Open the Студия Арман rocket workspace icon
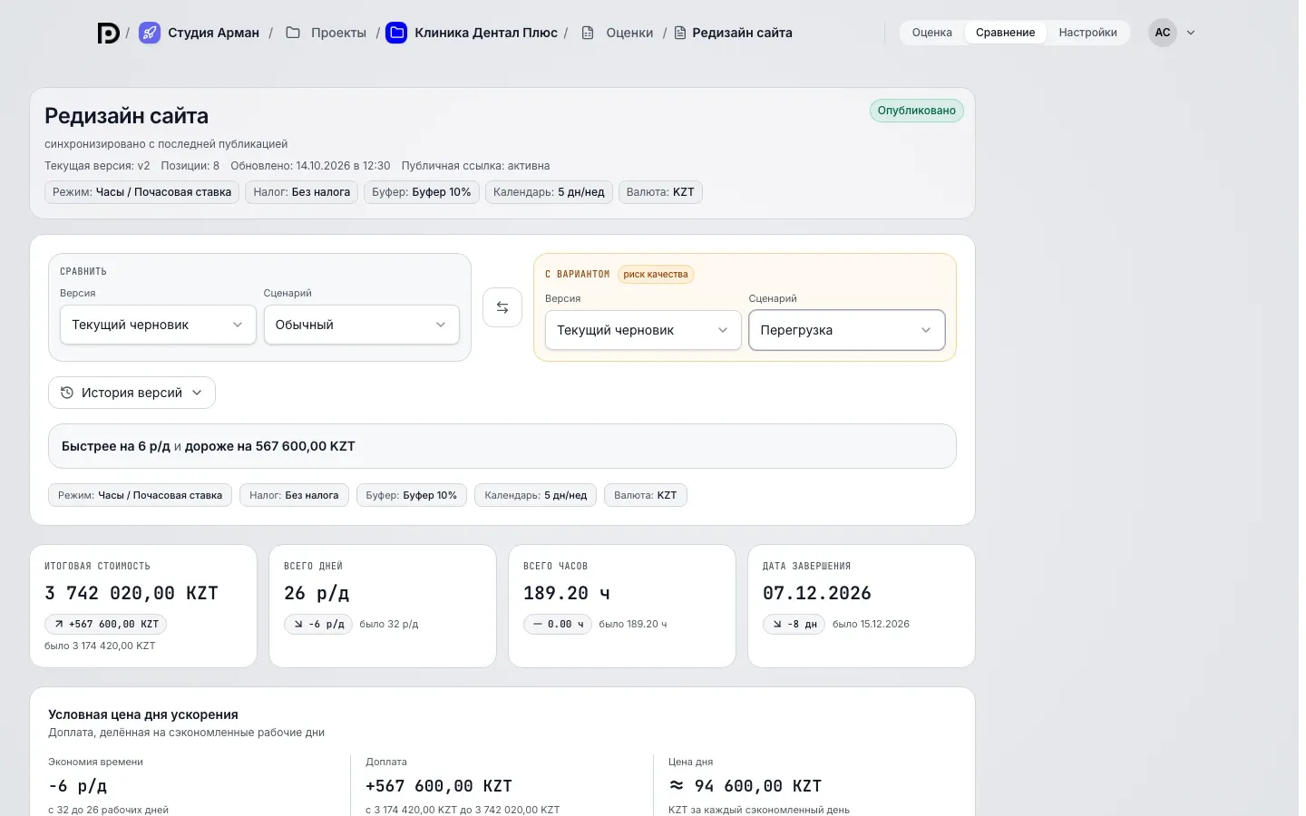The height and width of the screenshot is (816, 1306). click(150, 33)
